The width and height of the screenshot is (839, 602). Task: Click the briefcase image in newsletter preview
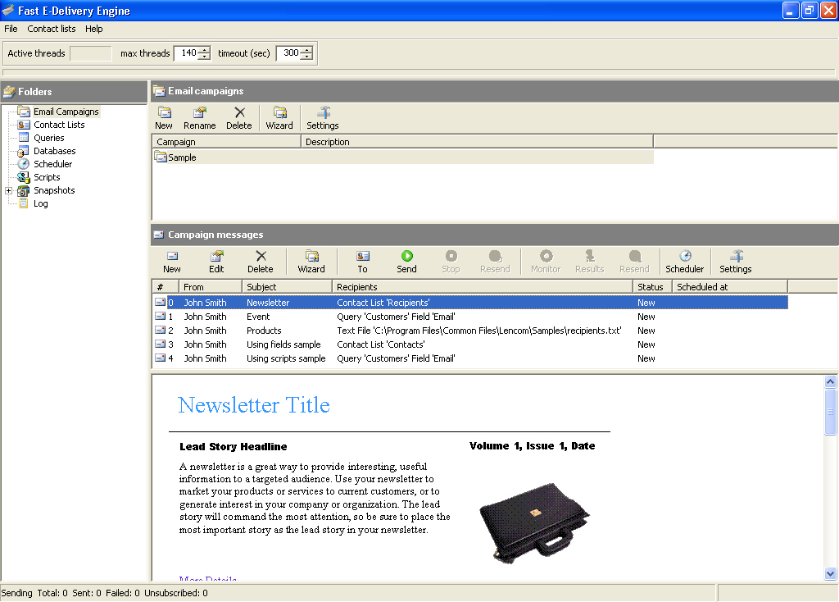(x=534, y=523)
